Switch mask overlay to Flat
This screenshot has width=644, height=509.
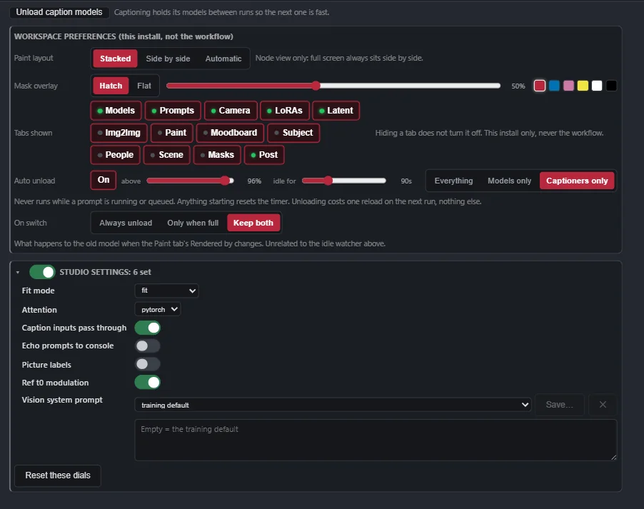144,86
